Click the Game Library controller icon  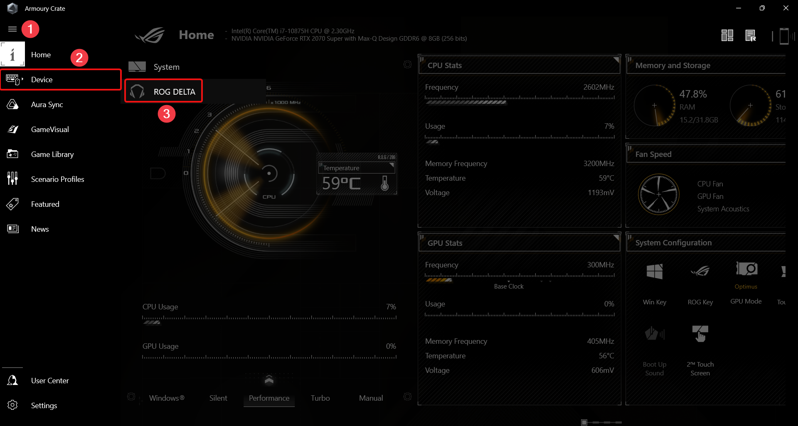point(12,154)
